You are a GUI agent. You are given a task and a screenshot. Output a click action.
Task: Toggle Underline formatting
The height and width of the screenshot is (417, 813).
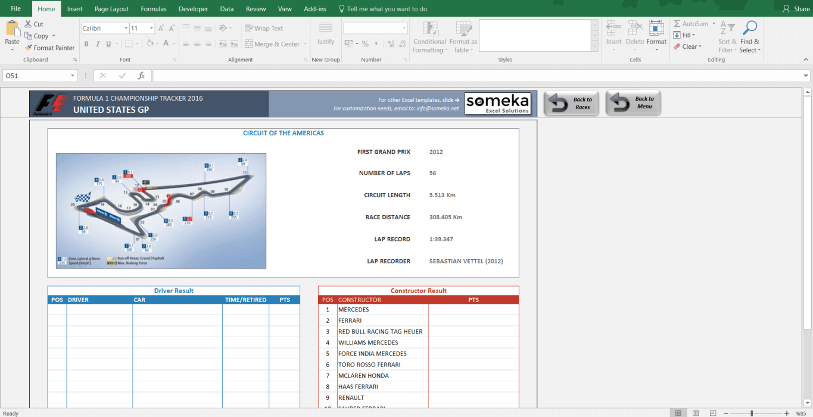(108, 44)
